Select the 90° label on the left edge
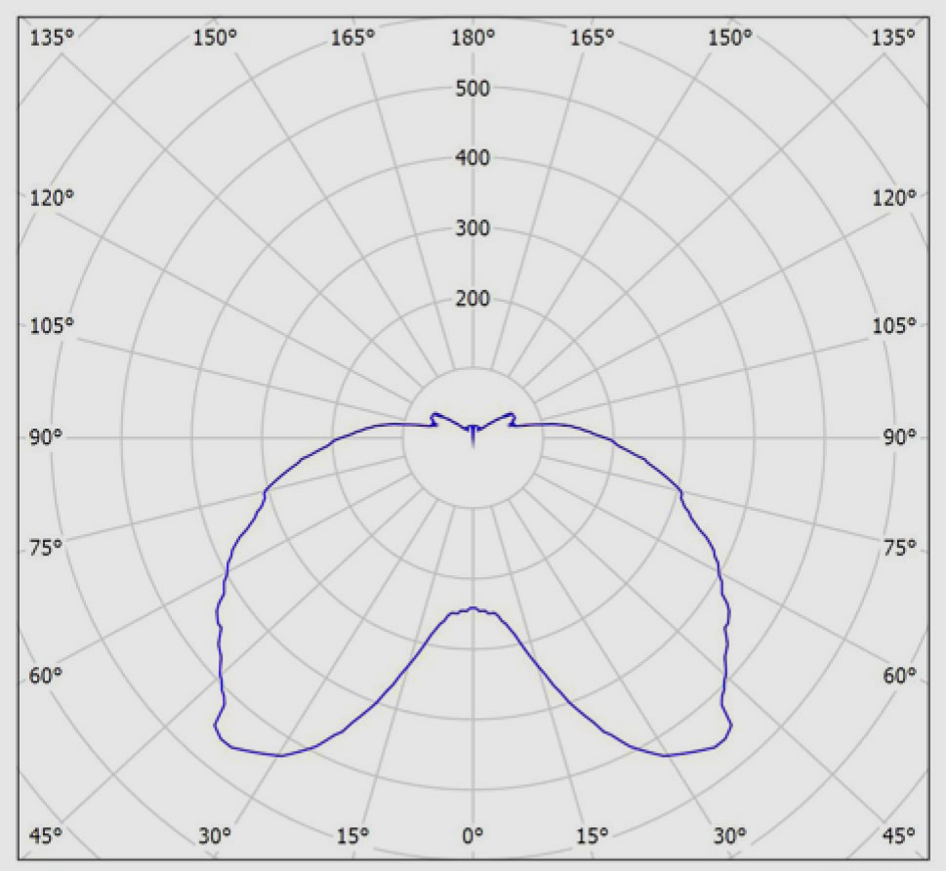 coord(46,437)
